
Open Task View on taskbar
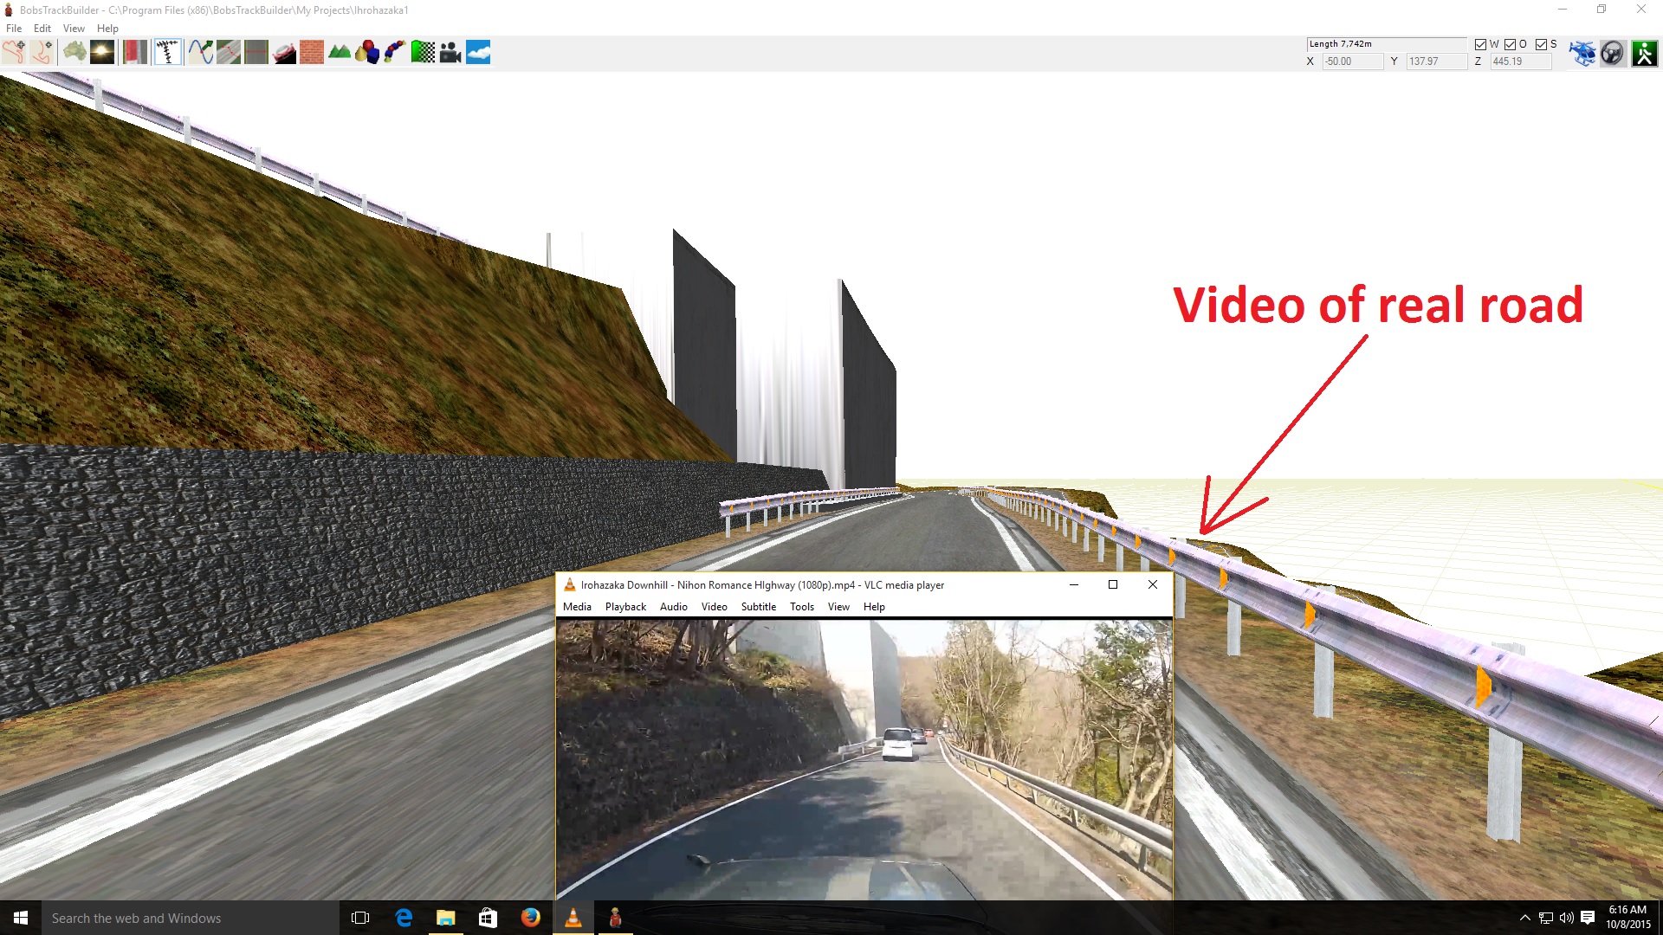360,918
